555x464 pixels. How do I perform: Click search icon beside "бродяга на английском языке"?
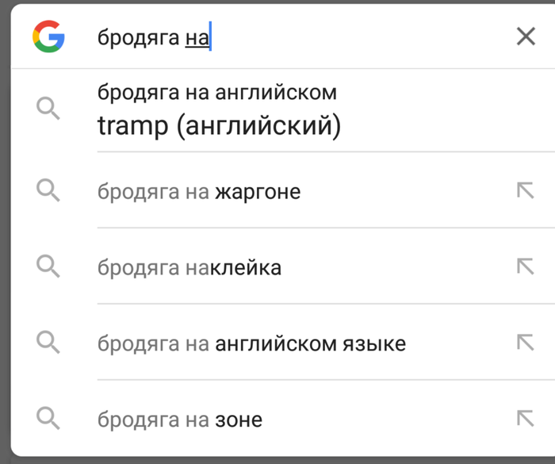click(48, 343)
